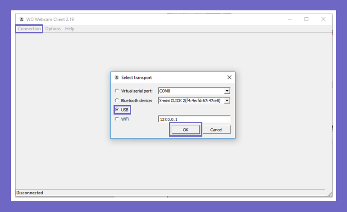Select the WiFi transport radio button
Screen dimensions: 347x212
117,119
